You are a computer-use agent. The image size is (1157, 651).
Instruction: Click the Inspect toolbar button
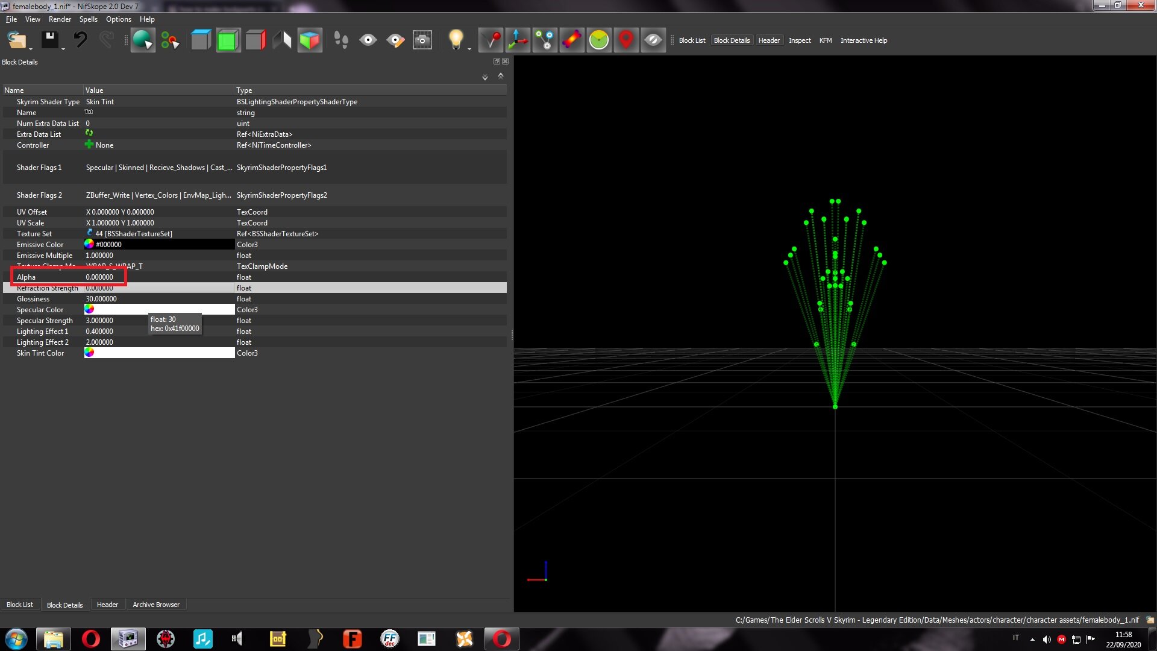click(x=800, y=40)
